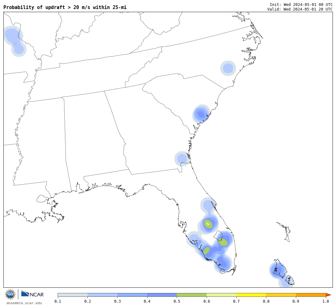Click the 0.2–0.3 light blue colorbar segment
The height and width of the screenshot is (307, 336).
pos(102,295)
